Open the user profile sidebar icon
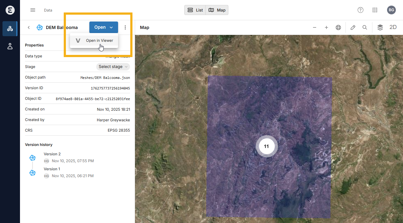The height and width of the screenshot is (223, 403). 10,46
